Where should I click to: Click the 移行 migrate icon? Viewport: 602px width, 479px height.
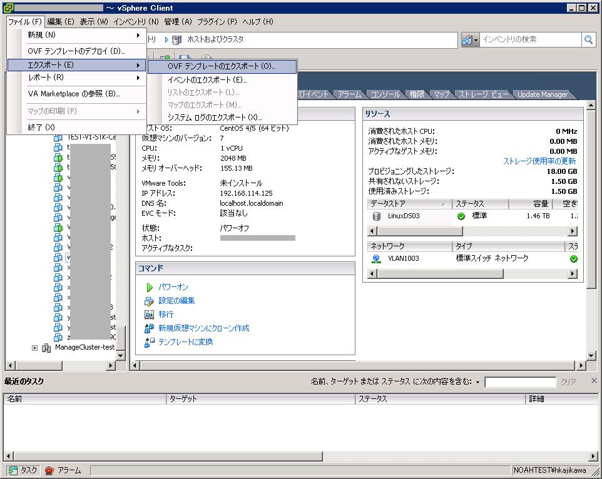click(149, 315)
